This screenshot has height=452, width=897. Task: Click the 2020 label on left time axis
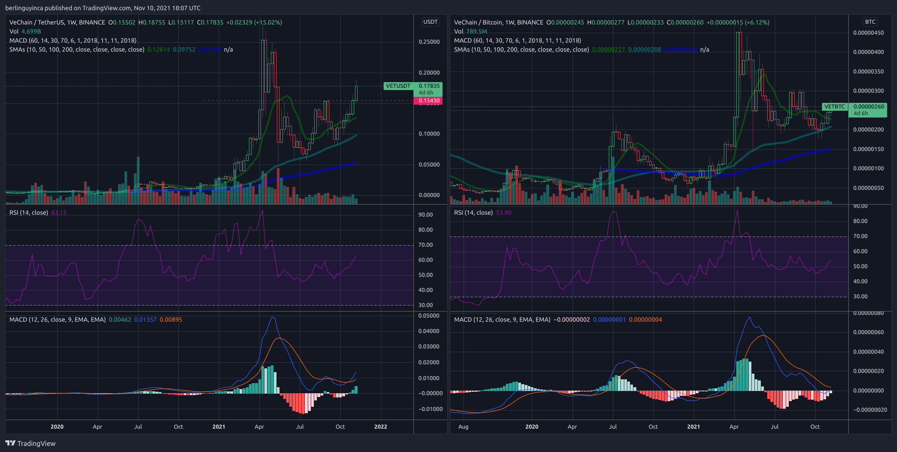click(x=57, y=426)
